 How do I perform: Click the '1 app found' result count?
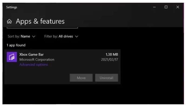pos(16,45)
